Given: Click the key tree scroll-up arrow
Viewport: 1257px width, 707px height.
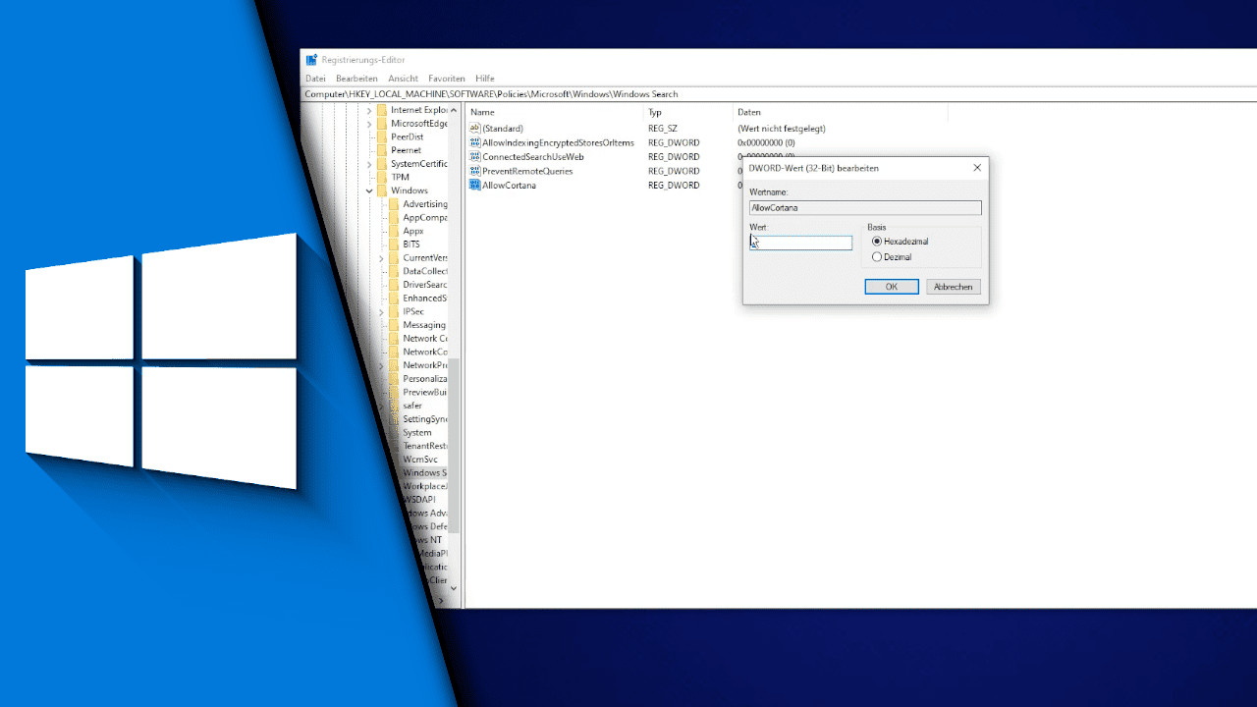Looking at the screenshot, I should 454,110.
